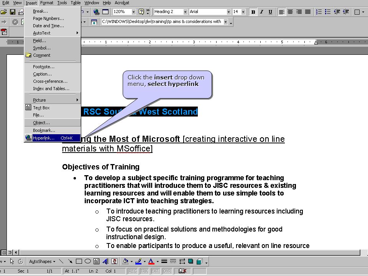The width and height of the screenshot is (368, 276).
Task: Justify text alignment
Action: [x=308, y=12]
